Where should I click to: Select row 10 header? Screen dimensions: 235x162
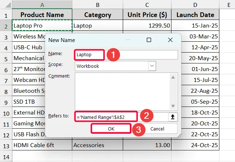[x=6, y=113]
